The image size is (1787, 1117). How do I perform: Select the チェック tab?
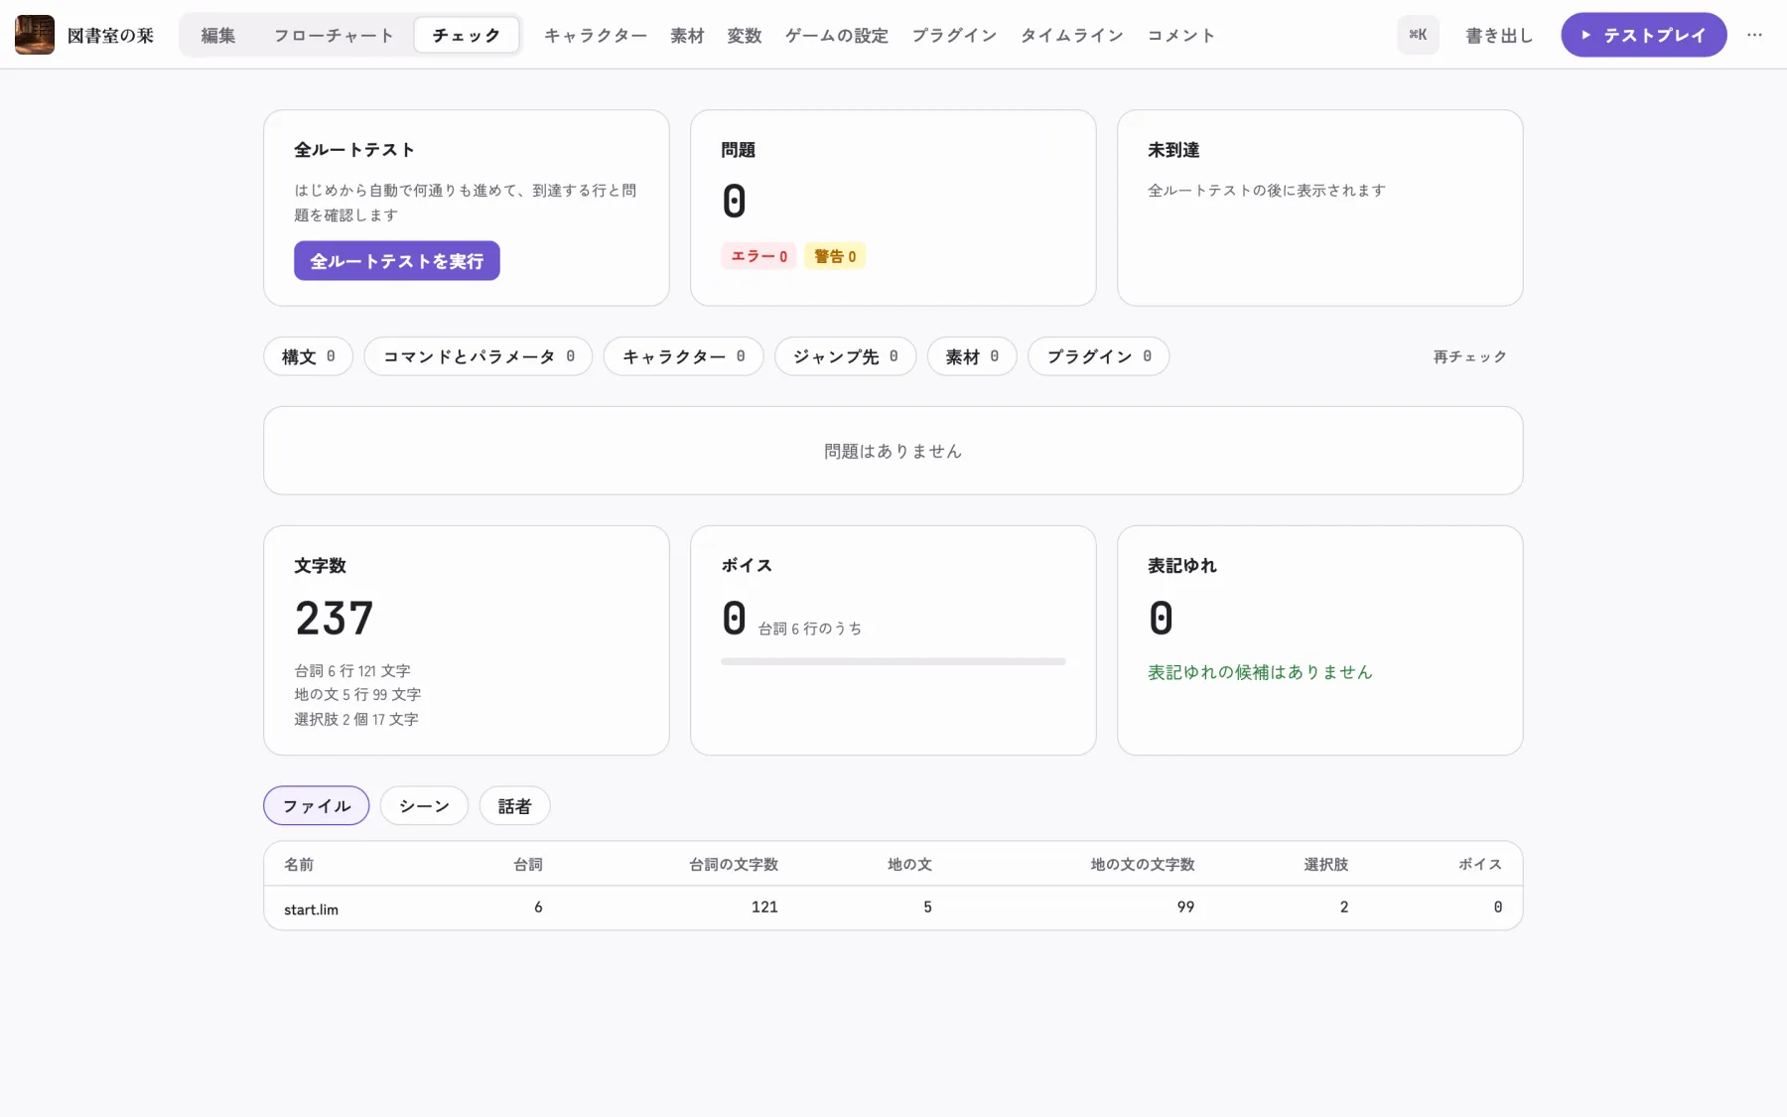click(x=466, y=36)
